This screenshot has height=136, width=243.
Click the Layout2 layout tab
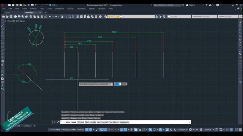tap(27, 126)
